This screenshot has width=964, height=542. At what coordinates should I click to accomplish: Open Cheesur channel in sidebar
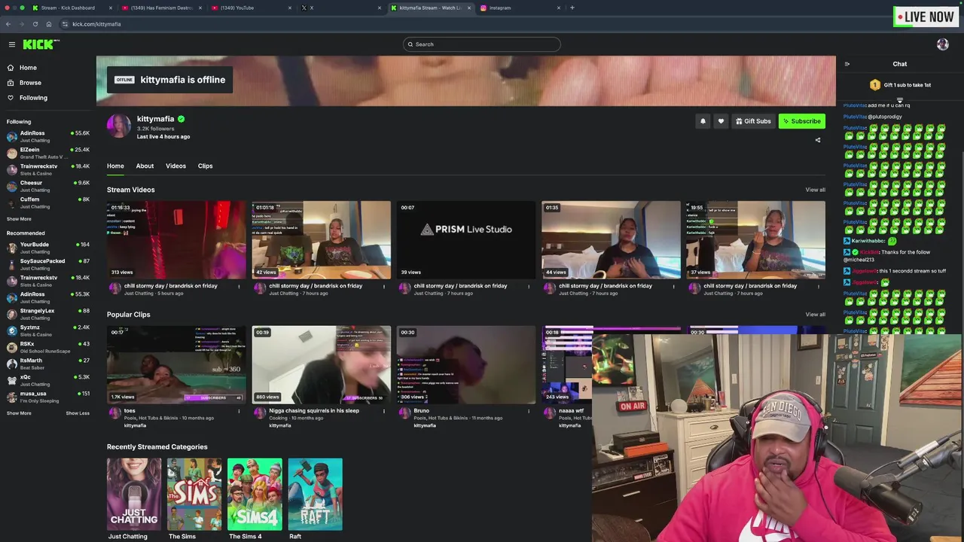click(47, 186)
